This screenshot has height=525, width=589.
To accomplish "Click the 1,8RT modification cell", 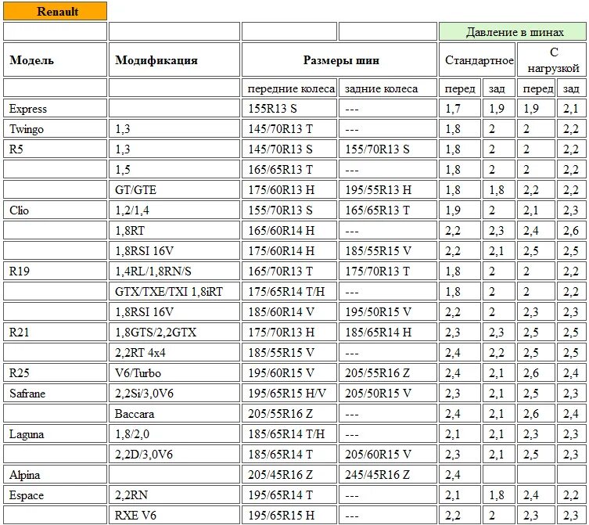I will click(174, 230).
